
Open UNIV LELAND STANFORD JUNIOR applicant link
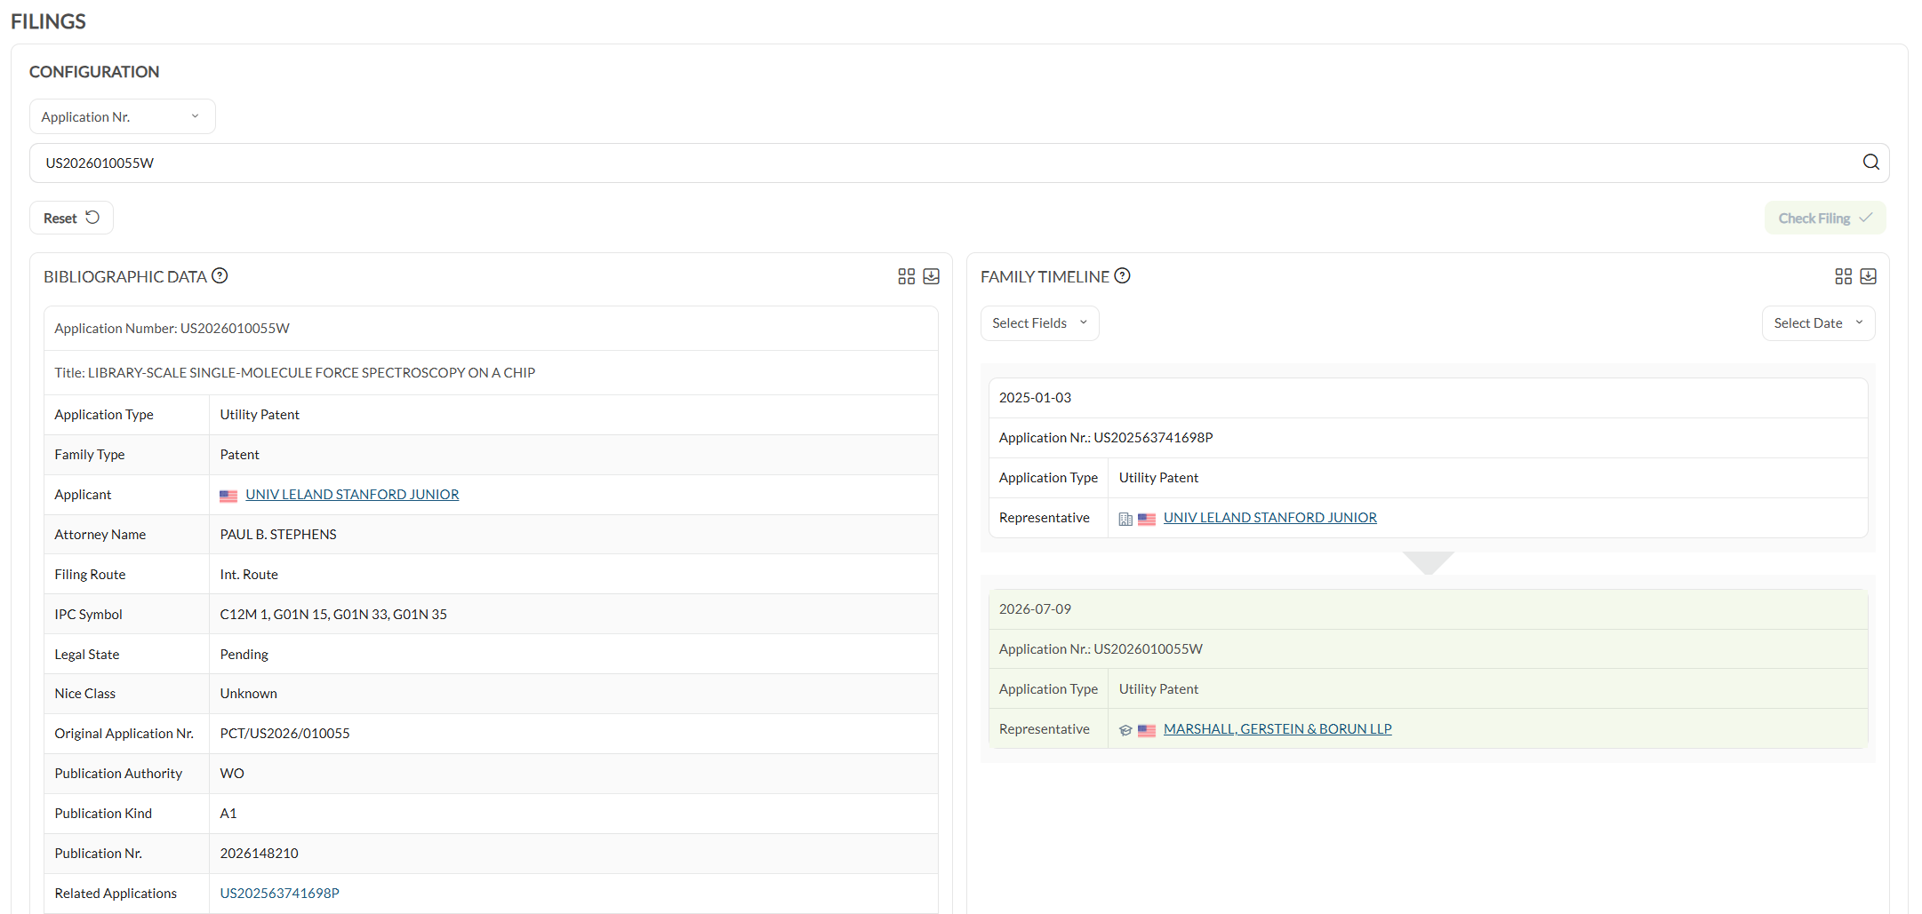[352, 495]
